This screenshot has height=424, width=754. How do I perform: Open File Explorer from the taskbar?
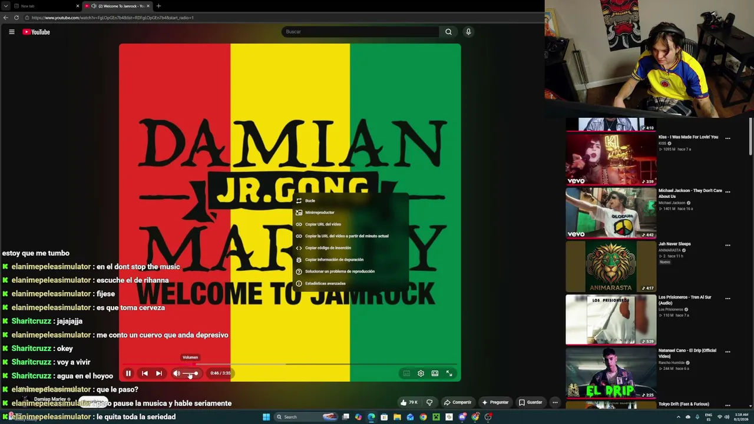point(397,417)
